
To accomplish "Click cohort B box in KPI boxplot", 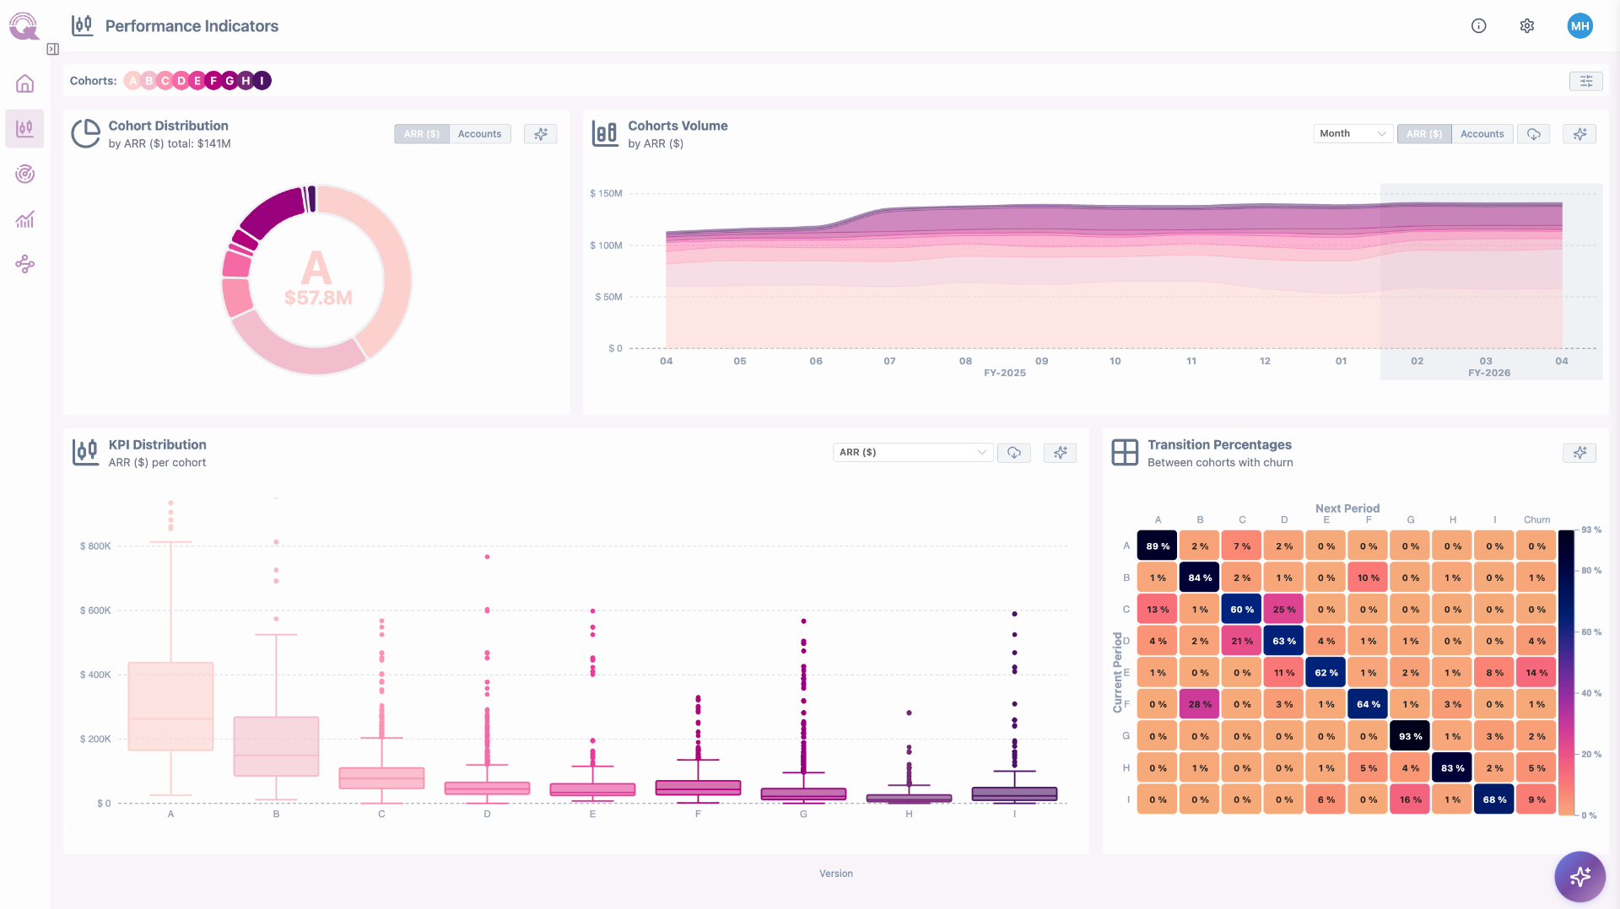I will tap(276, 746).
